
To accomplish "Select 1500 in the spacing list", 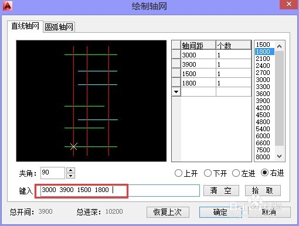I will [263, 44].
